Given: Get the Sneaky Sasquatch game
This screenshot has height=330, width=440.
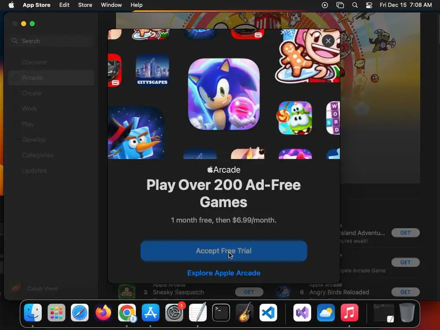Looking at the screenshot, I should pyautogui.click(x=249, y=292).
